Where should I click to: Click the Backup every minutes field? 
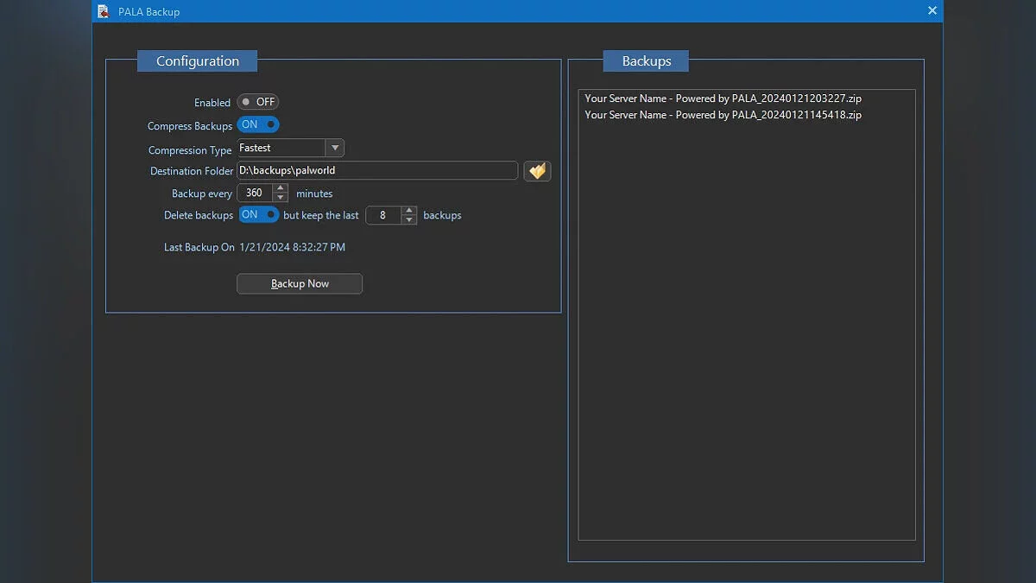coord(257,193)
